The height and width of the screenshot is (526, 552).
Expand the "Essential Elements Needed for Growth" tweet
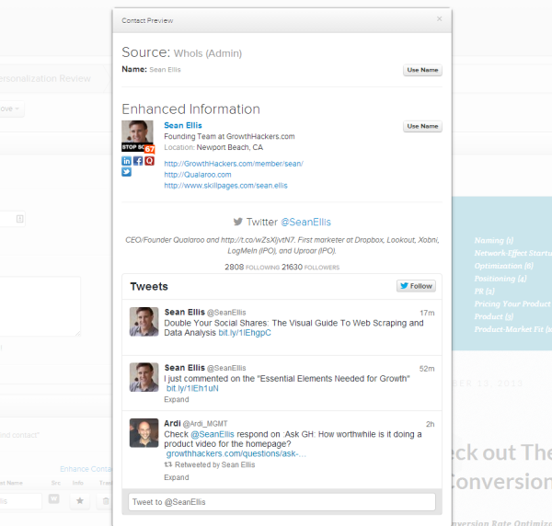pos(176,401)
